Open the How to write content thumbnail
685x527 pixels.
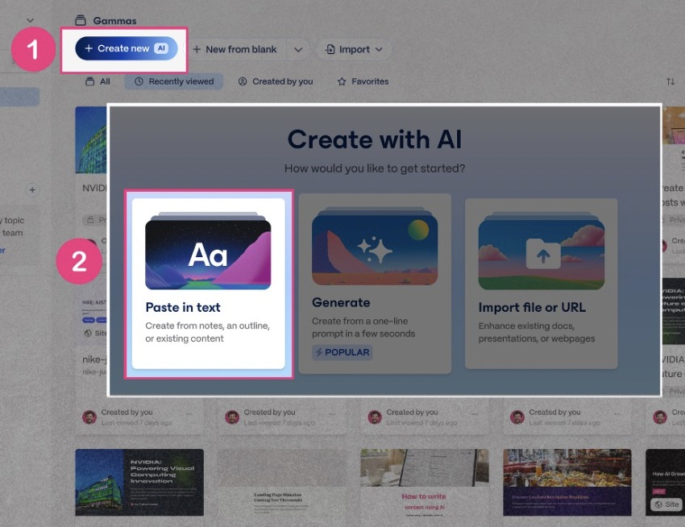click(425, 482)
